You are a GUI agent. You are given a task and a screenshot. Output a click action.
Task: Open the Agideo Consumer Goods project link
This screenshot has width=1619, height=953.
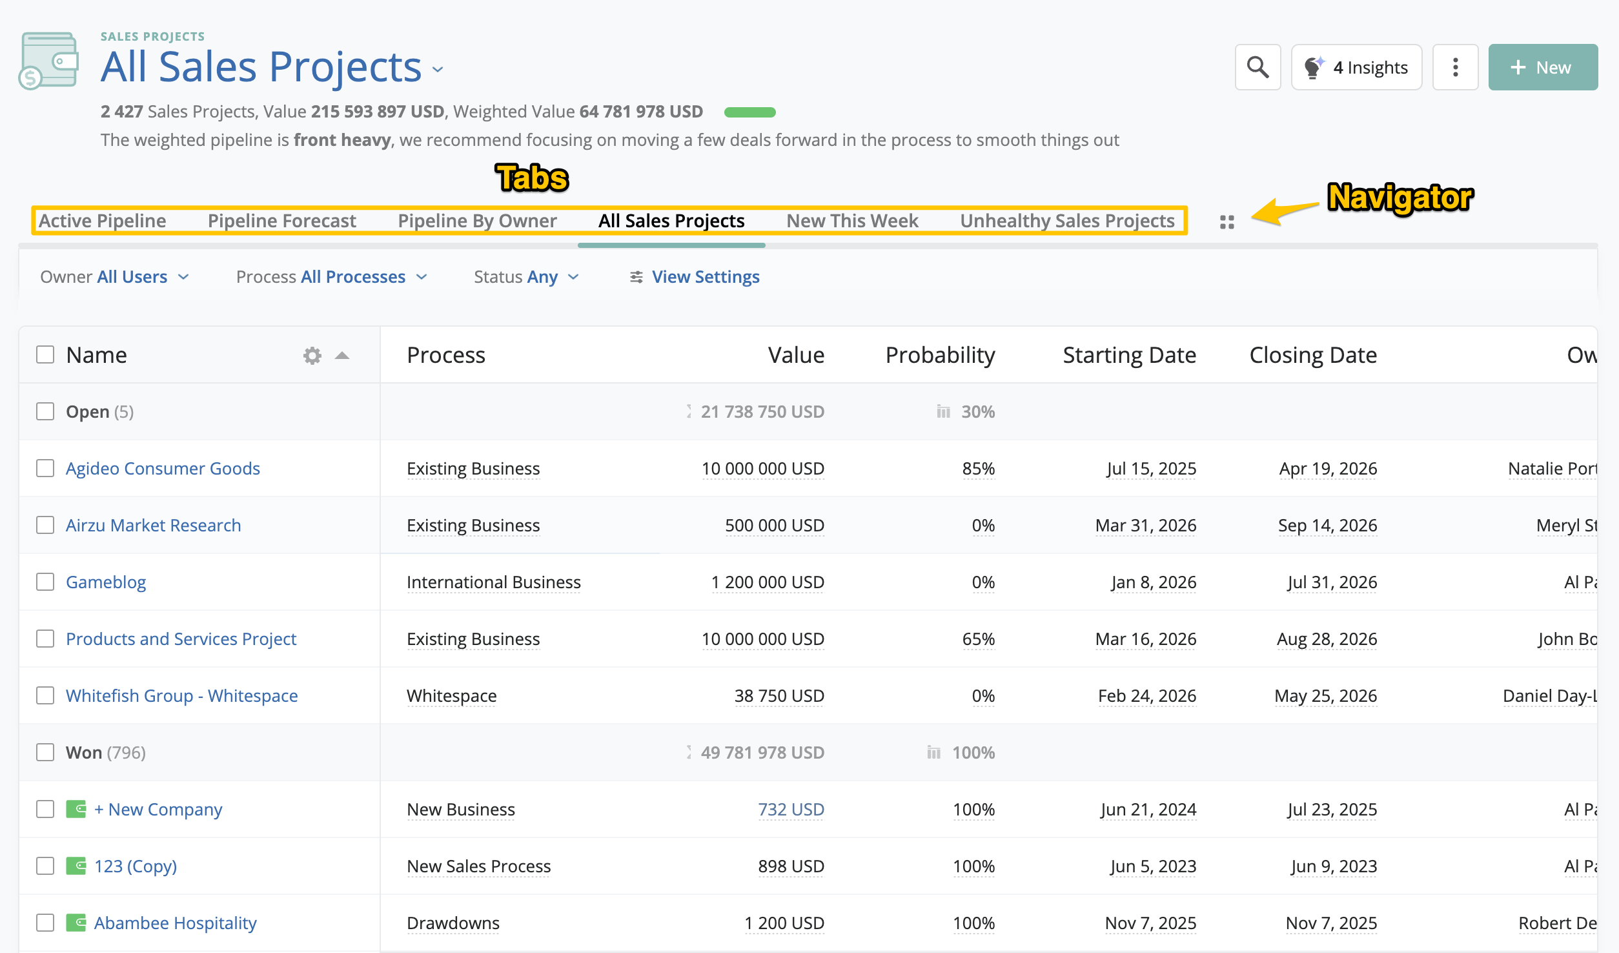(163, 468)
